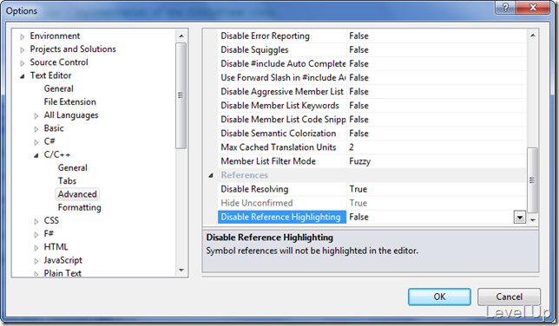Click the OK button

[439, 297]
